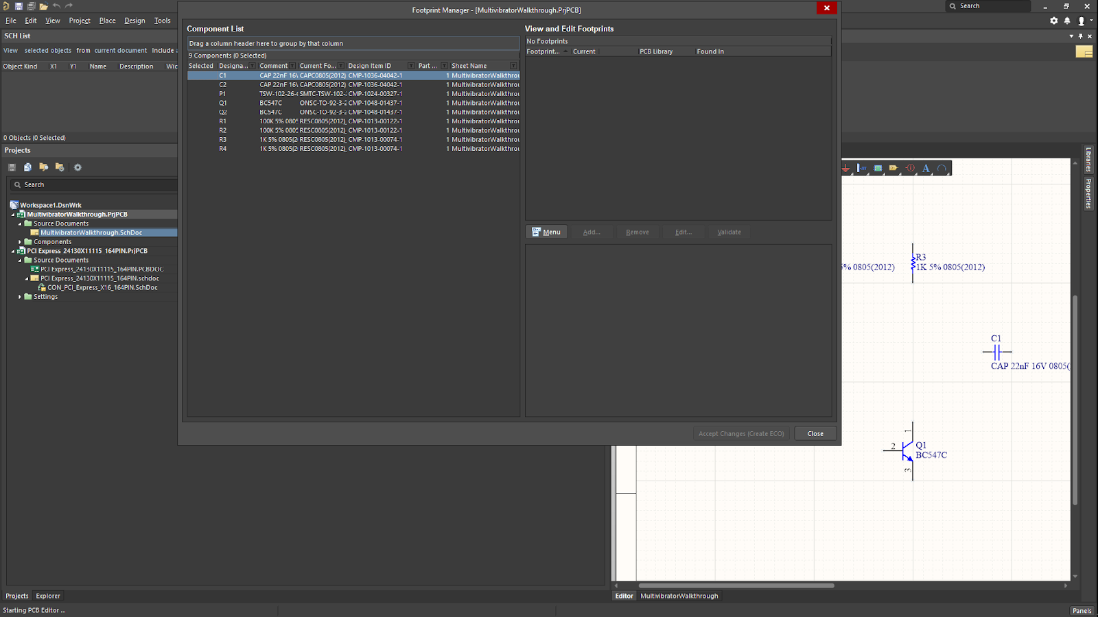Select the Place Arc drawing tool

pos(942,168)
